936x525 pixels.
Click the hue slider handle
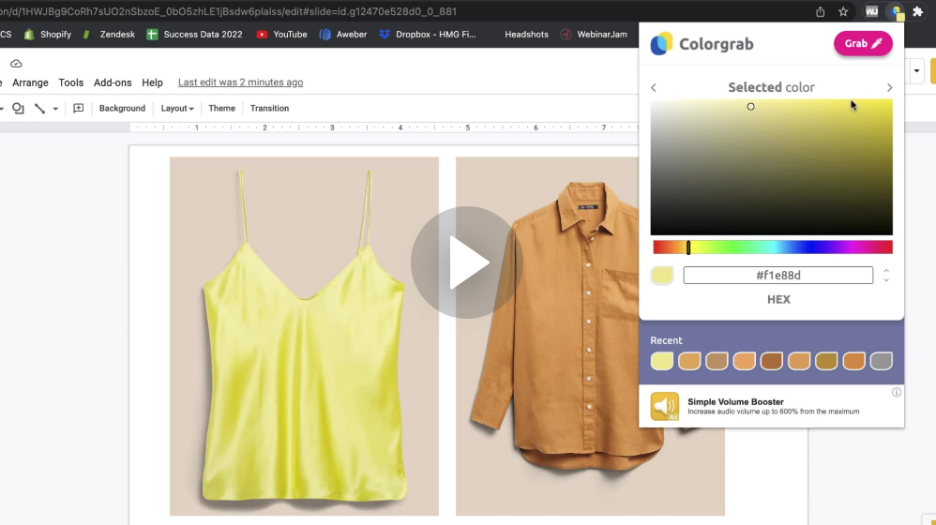pyautogui.click(x=688, y=247)
